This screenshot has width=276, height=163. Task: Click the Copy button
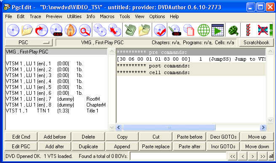[x=122, y=137]
